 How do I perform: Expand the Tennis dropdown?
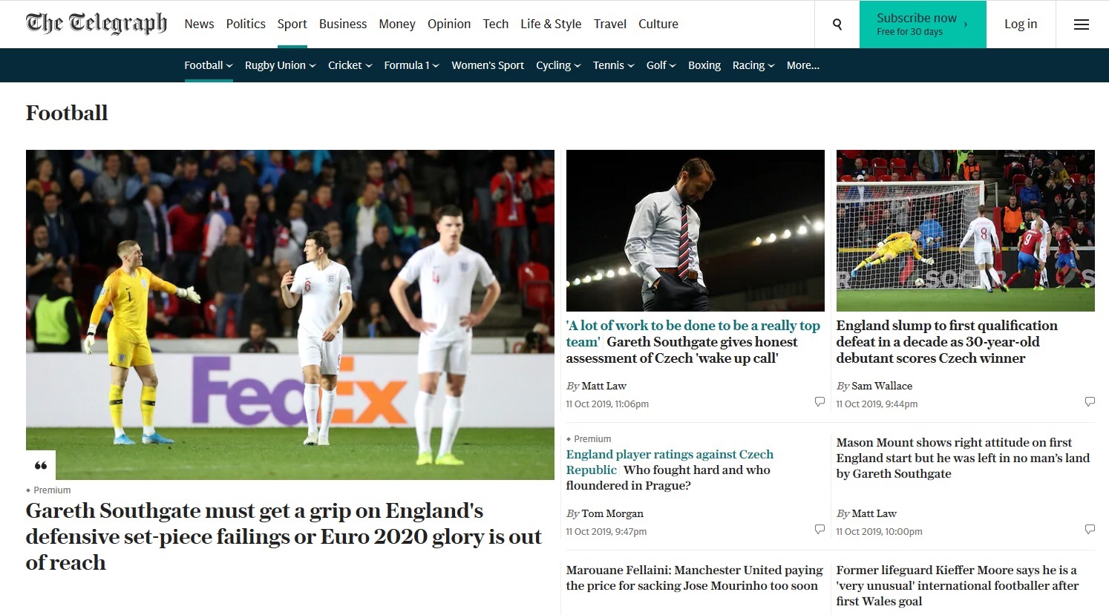(614, 65)
